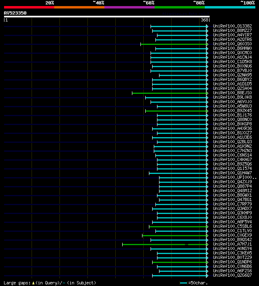
Task: Select the UniRef100_Q887P4 label
Action: point(232,186)
